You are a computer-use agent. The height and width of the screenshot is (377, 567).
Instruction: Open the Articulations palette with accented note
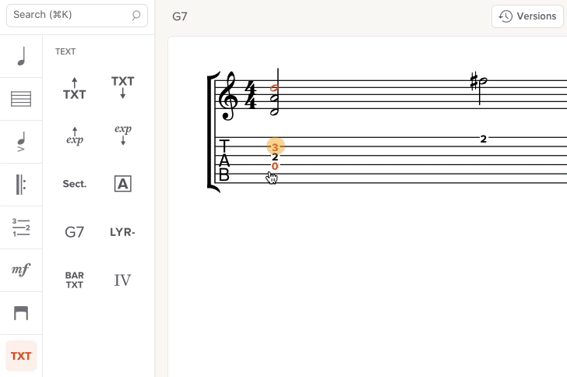pos(21,142)
